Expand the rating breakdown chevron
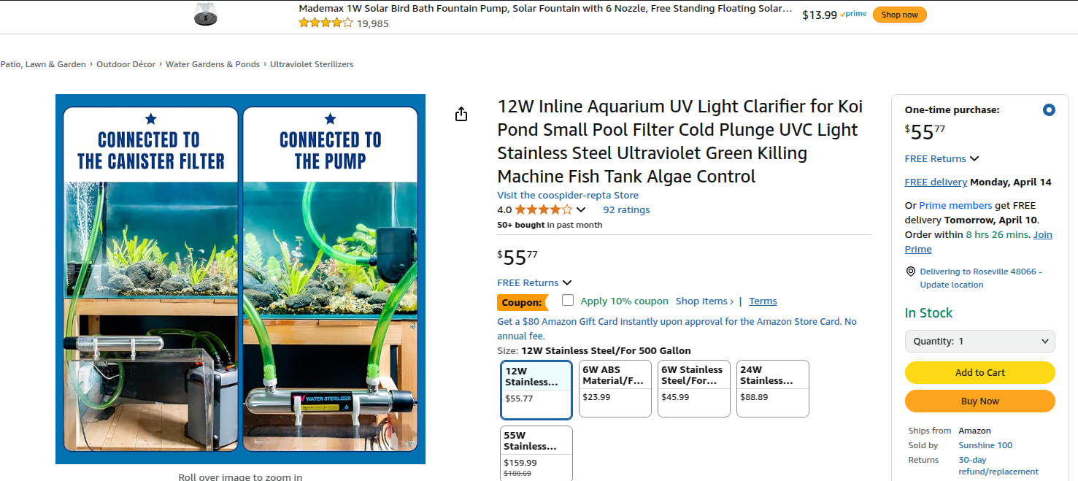 click(x=581, y=210)
